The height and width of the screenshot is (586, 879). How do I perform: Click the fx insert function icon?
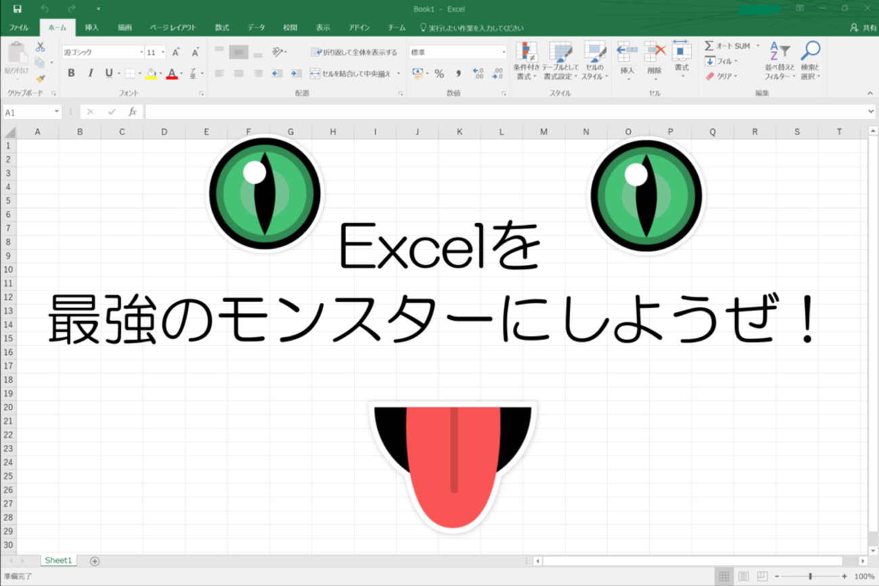[x=133, y=112]
